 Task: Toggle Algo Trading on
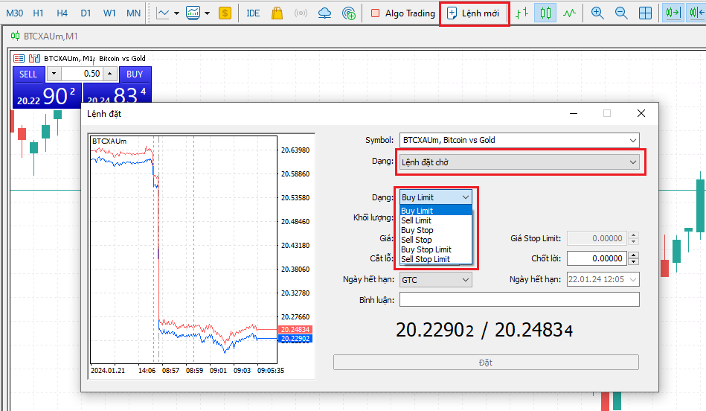[x=403, y=13]
